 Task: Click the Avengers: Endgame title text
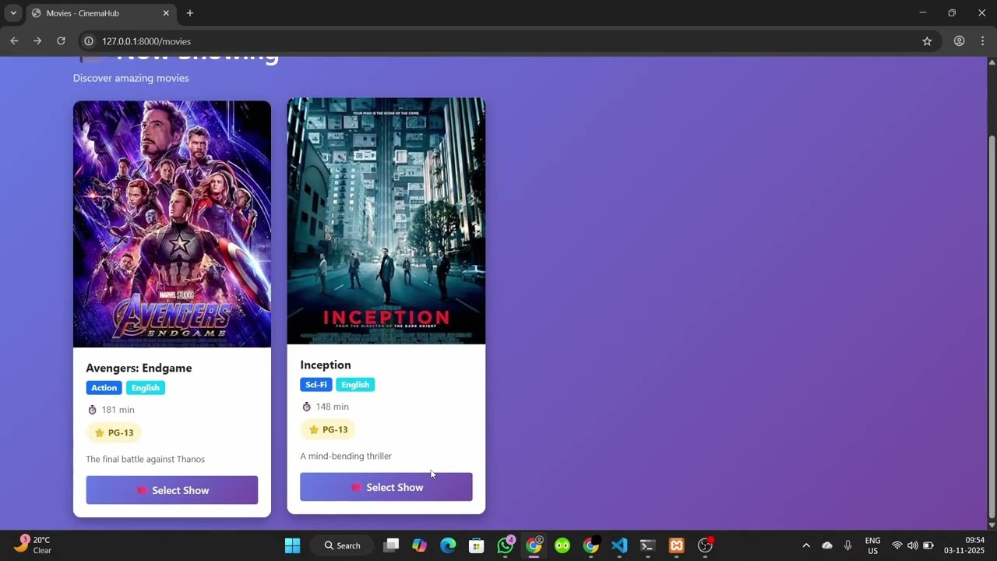coord(139,368)
